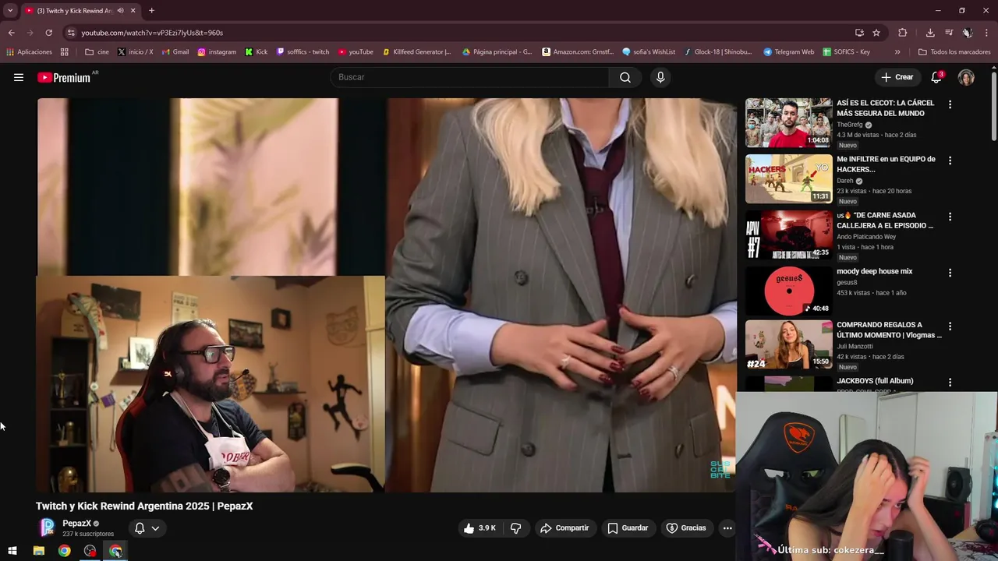Click the Gracias button

[686, 527]
